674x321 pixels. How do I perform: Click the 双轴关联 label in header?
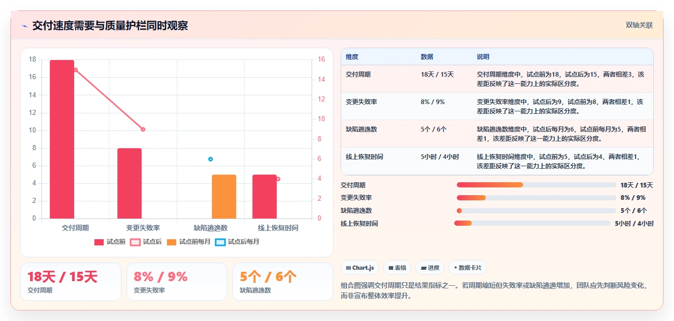[x=639, y=25]
